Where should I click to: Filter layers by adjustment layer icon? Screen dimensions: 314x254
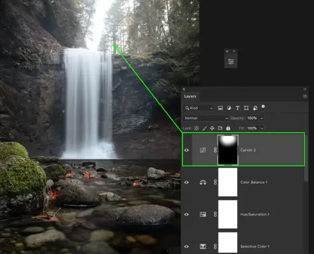click(229, 108)
